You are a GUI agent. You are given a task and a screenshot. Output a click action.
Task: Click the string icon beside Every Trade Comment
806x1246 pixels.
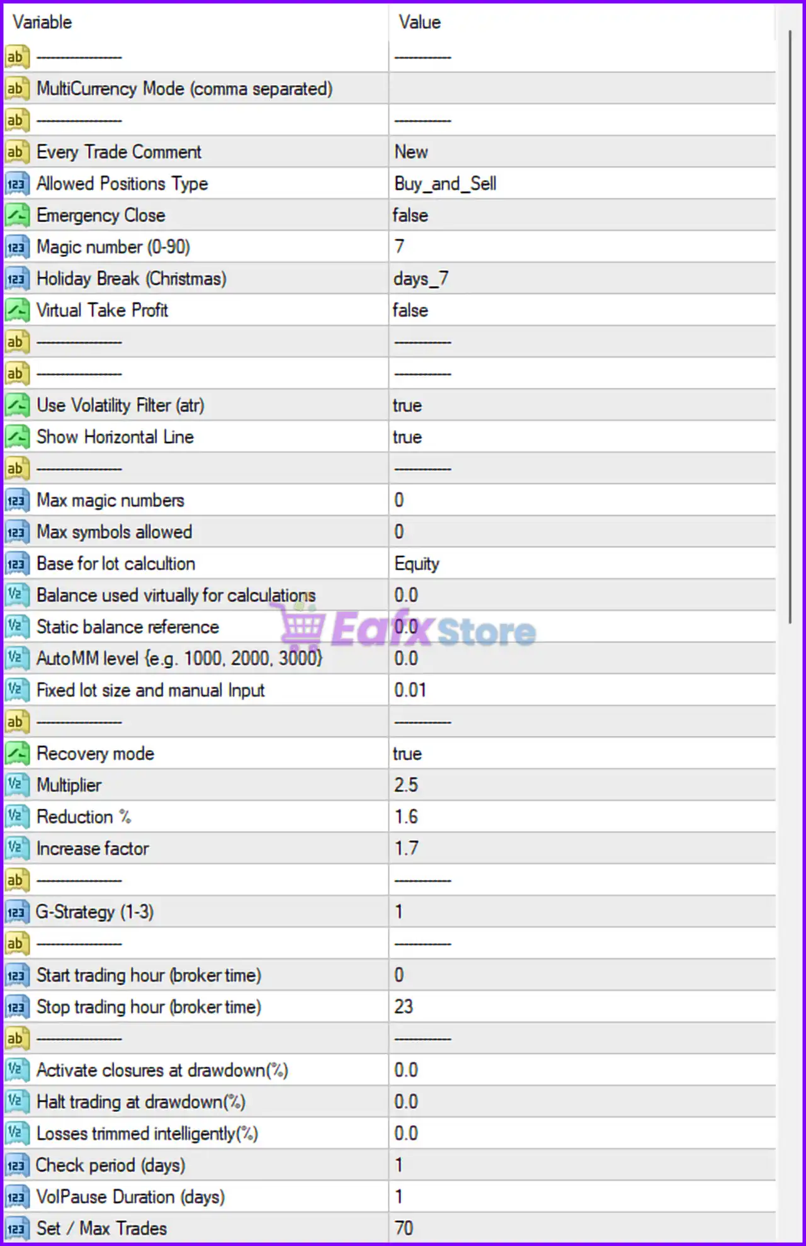click(x=17, y=152)
